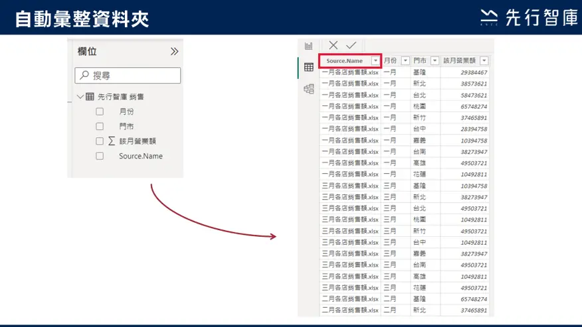Open the 月份 column filter dropdown
The image size is (582, 327).
click(x=405, y=60)
